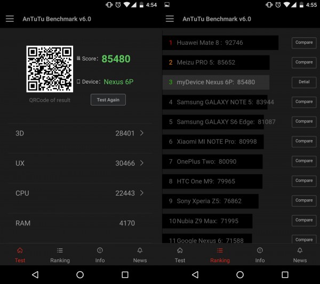Tap Wi-Fi icon in right status bar
The image size is (320, 284).
point(287,5)
